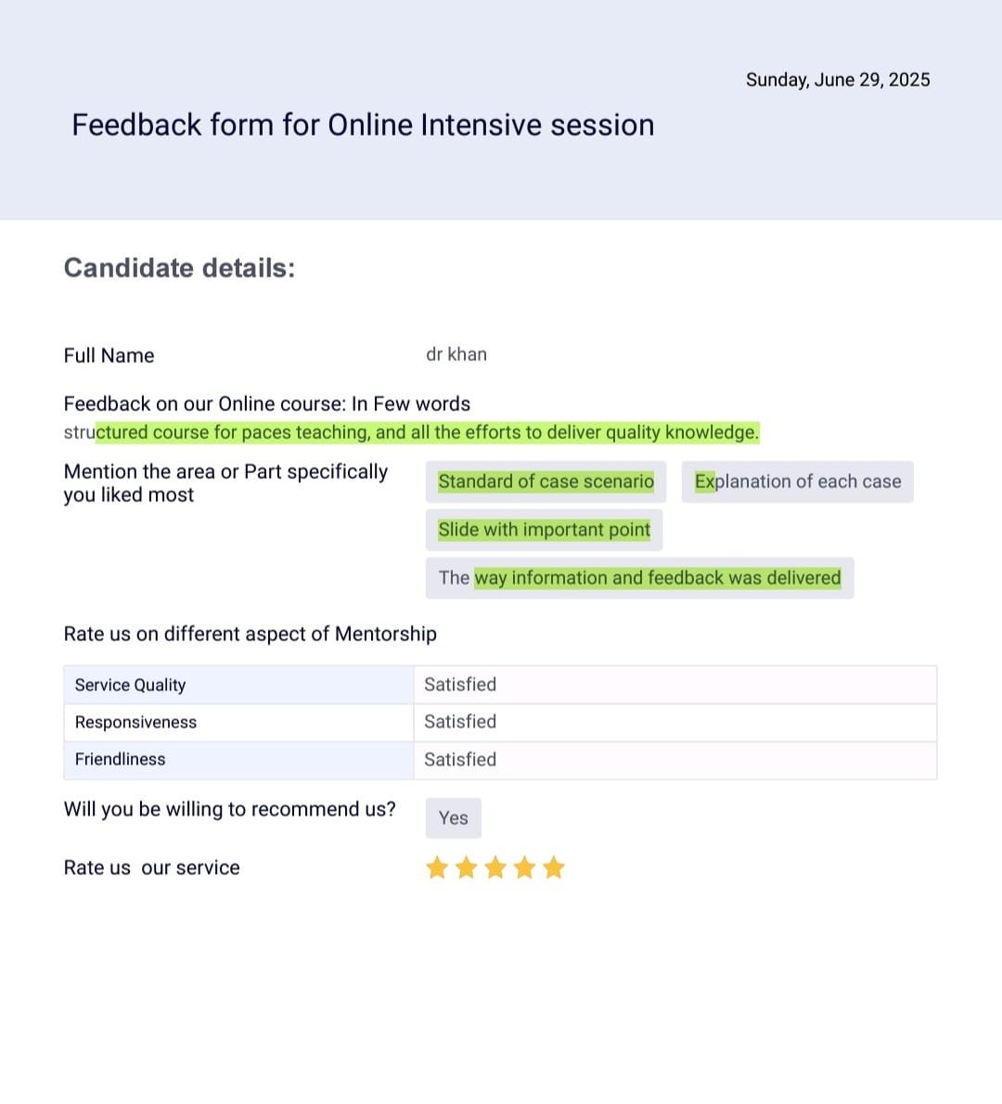Click the first rating star
This screenshot has width=1002, height=1104.
coord(437,868)
